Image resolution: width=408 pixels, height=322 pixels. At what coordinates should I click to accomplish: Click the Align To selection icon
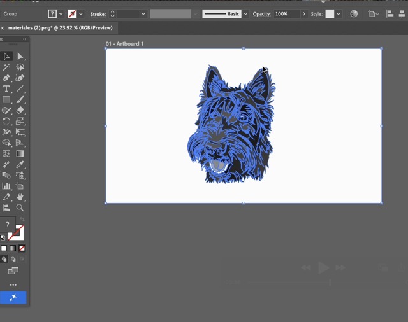(374, 14)
